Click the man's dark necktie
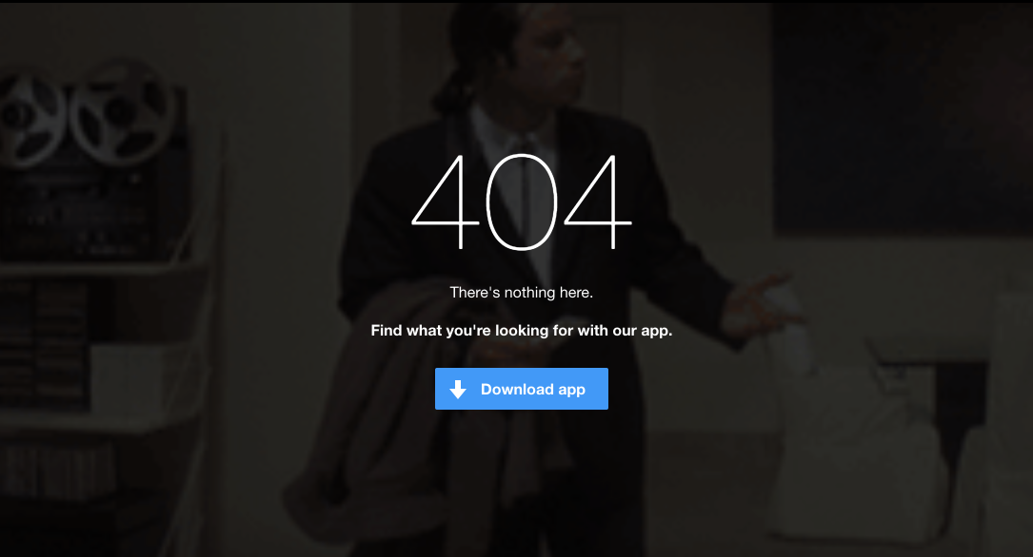This screenshot has width=1033, height=557. pos(524,198)
